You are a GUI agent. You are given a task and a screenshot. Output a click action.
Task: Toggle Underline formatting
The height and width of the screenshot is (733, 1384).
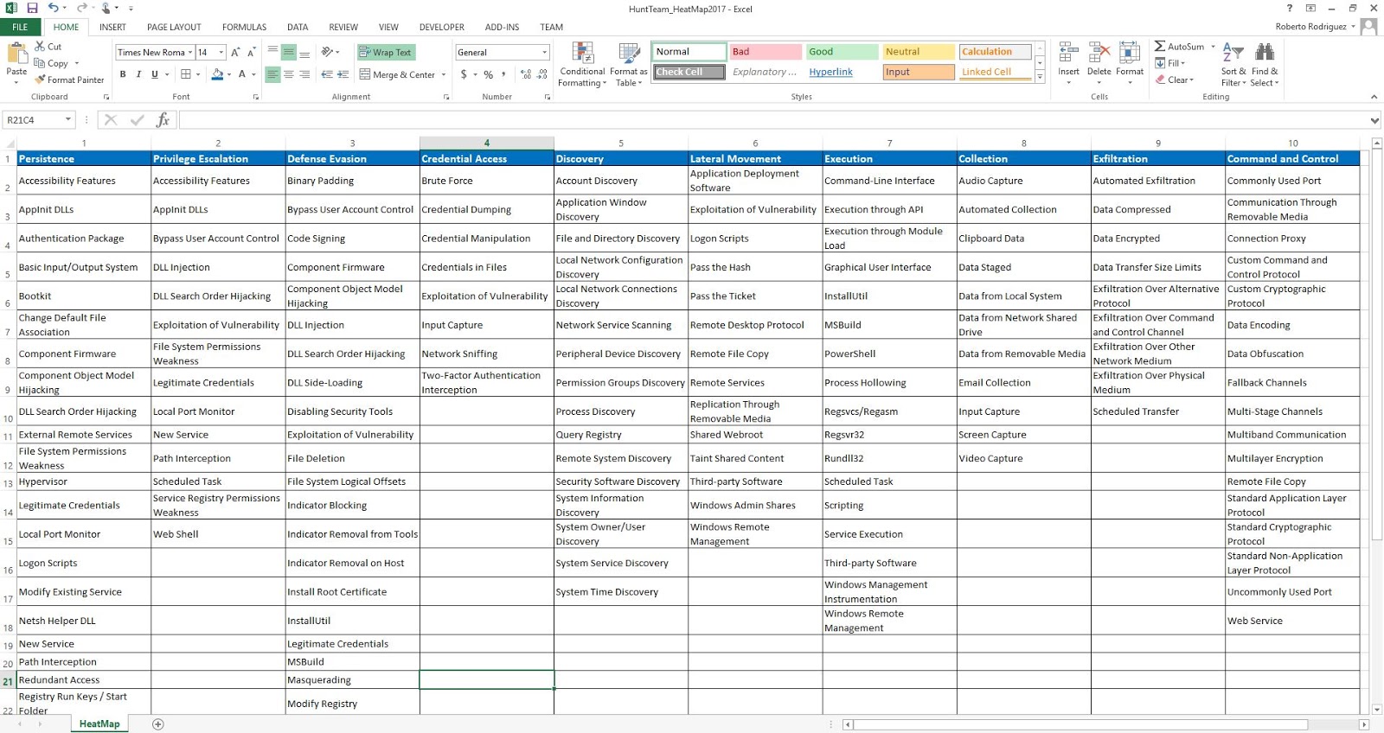pyautogui.click(x=155, y=74)
